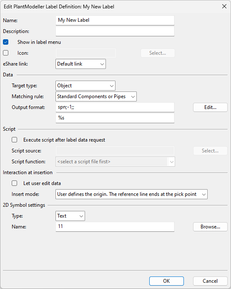Tick Execute script after label data request

coord(14,140)
